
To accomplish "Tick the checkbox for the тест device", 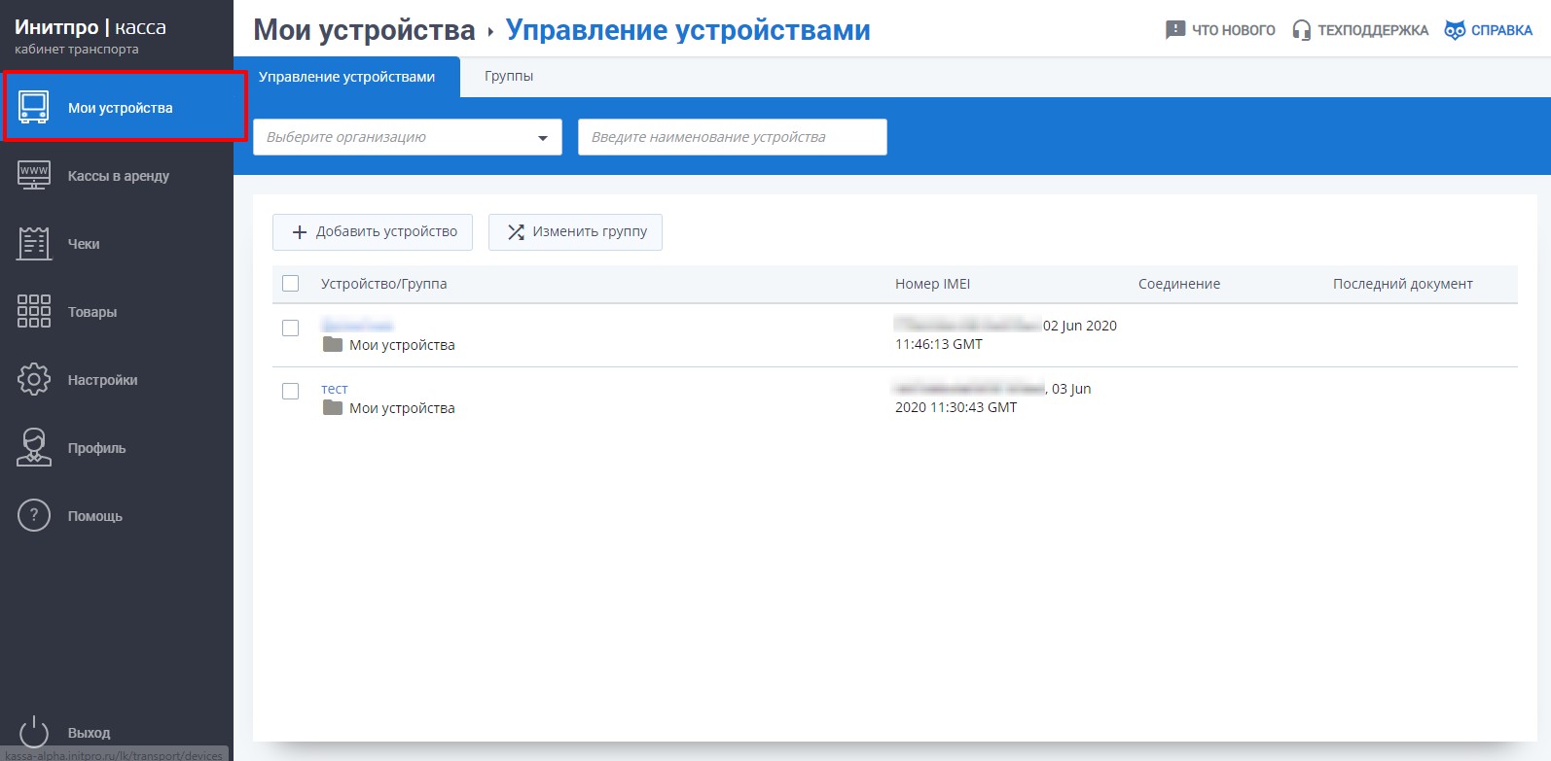I will (x=290, y=391).
